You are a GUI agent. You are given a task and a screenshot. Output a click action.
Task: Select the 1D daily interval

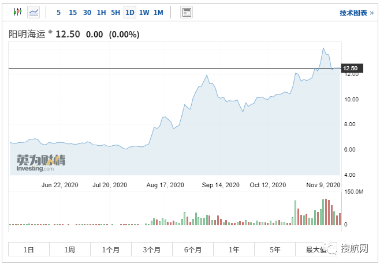pyautogui.click(x=130, y=12)
